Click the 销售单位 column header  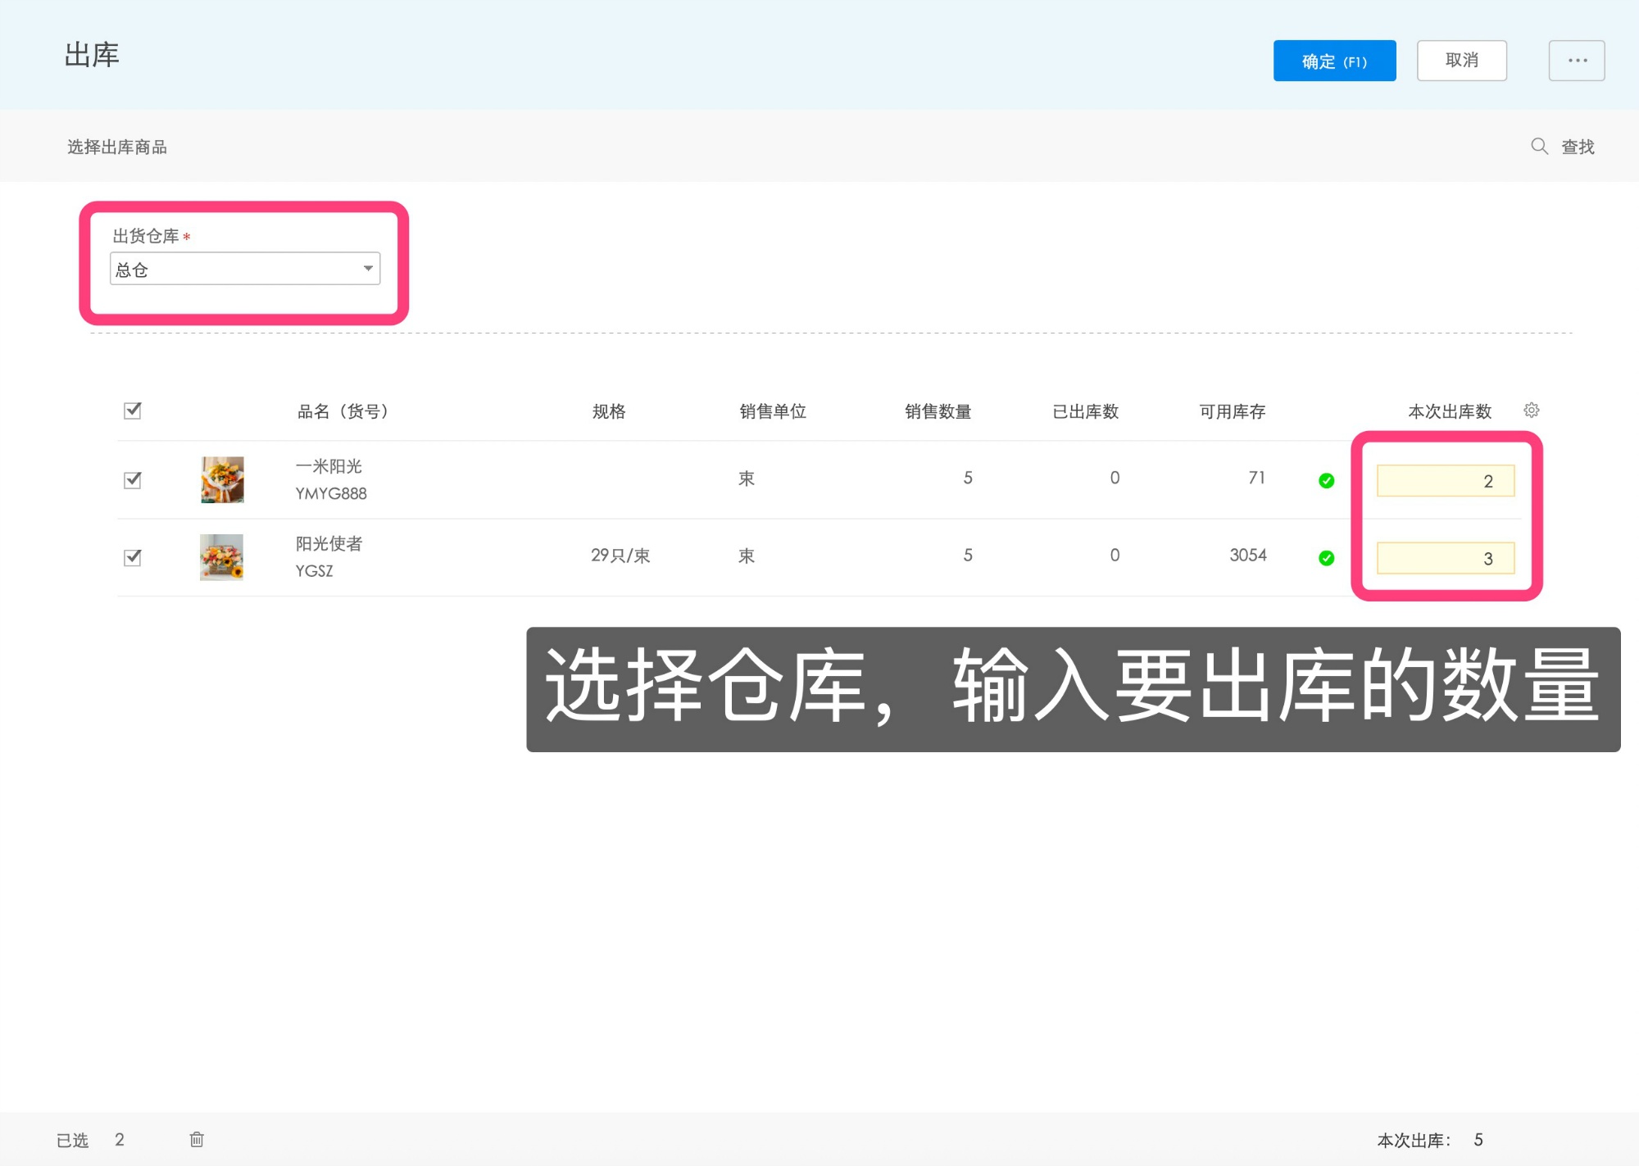tap(773, 411)
